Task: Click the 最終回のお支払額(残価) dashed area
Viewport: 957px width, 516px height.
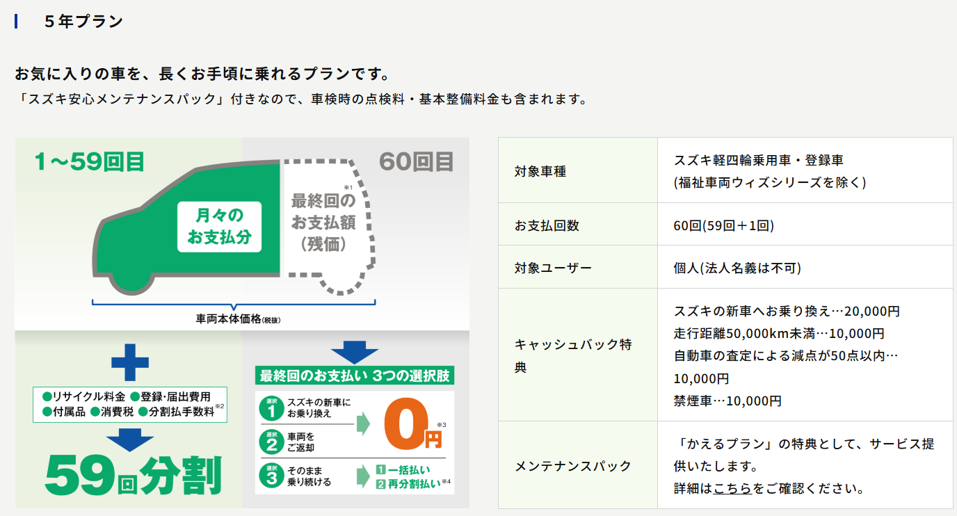Action: tap(323, 223)
